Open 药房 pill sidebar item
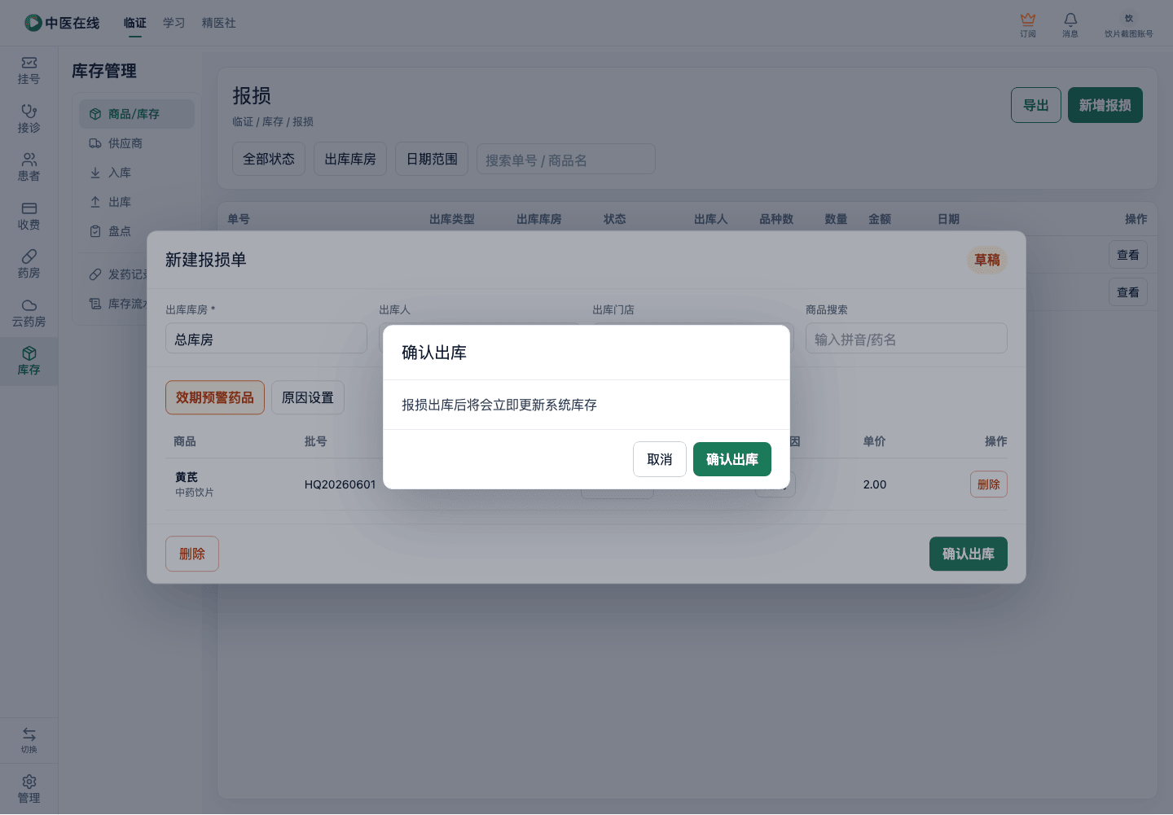1173x815 pixels. 29,265
